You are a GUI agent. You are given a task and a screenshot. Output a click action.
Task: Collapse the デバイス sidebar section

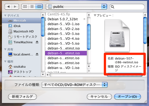click(5, 15)
